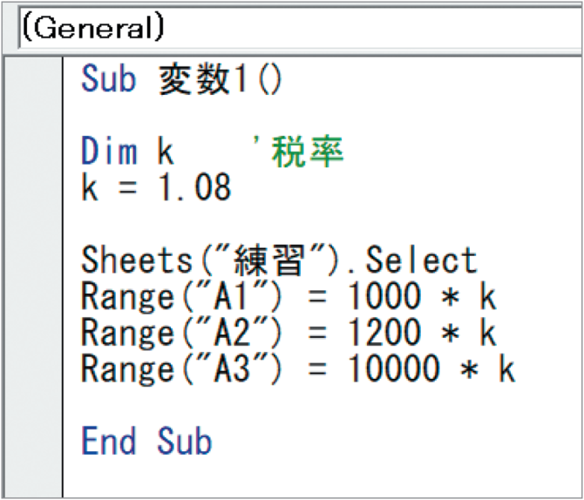The image size is (584, 500).
Task: Click the number 1200 in code
Action: 384,332
